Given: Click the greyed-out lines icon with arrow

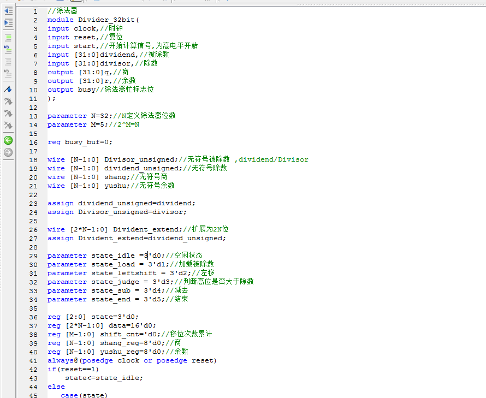Looking at the screenshot, I should (x=8, y=73).
